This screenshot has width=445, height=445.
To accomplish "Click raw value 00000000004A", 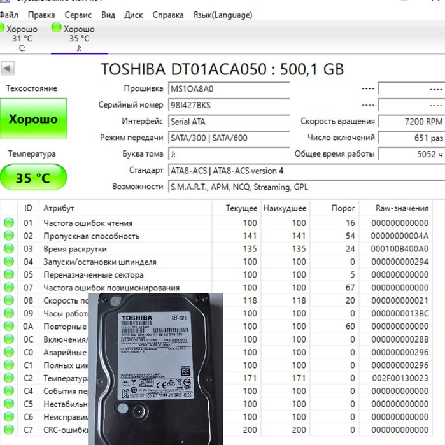I will (400, 236).
